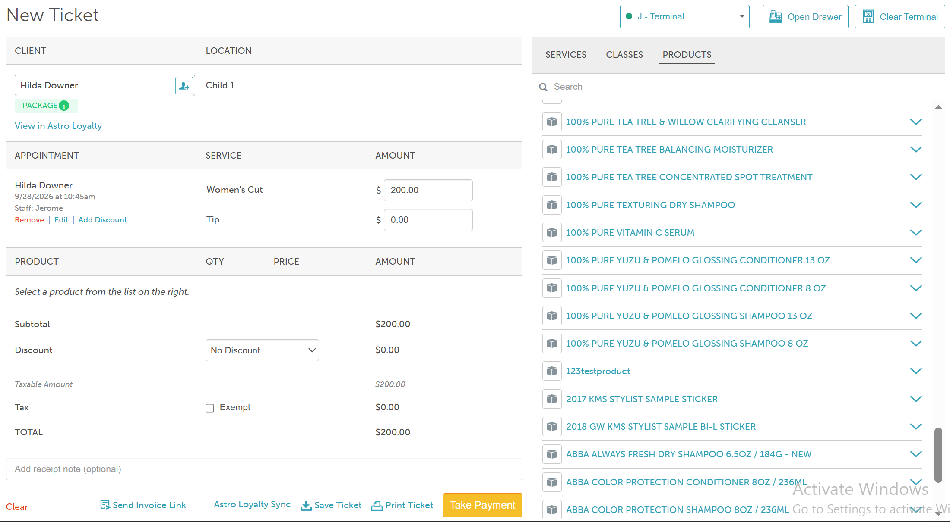
Task: Switch to the SERVICES tab
Action: click(x=566, y=55)
